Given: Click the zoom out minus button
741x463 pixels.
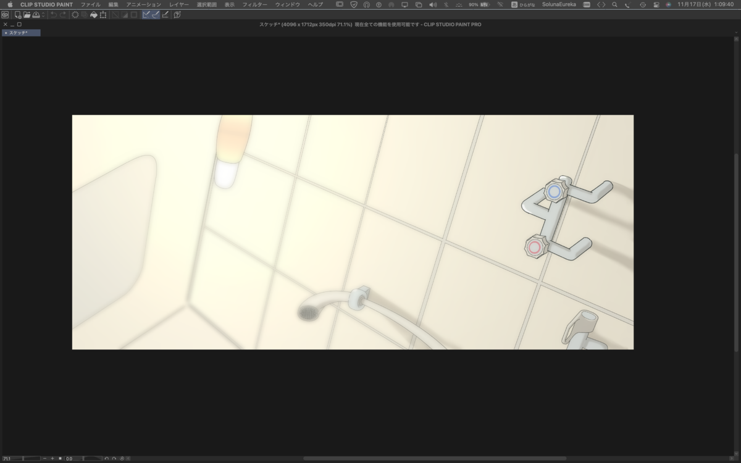Looking at the screenshot, I should point(44,459).
